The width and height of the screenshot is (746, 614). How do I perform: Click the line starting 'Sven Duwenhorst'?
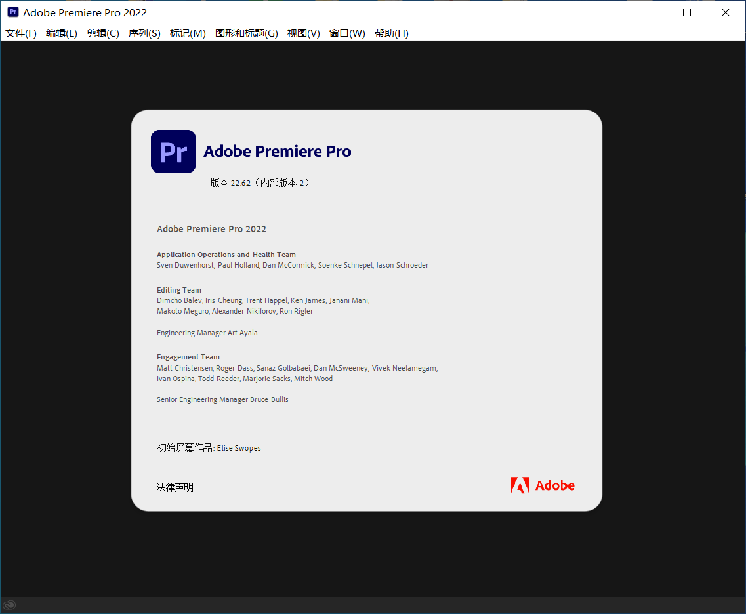pyautogui.click(x=293, y=265)
